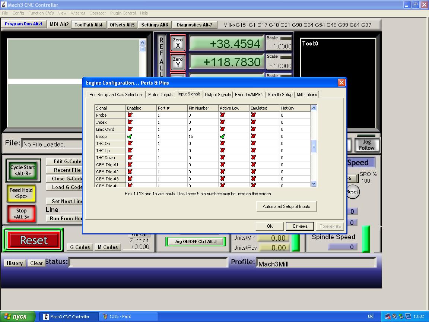Screen dimensions: 429x322
Task: Toggle Active Low for Limit Ovrd
Action: click(223, 129)
